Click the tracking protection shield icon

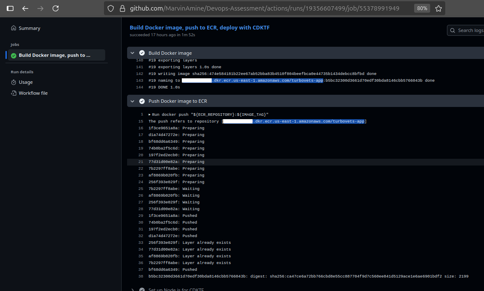pos(110,8)
